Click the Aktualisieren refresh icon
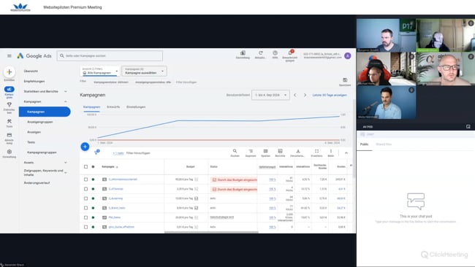The height and width of the screenshot is (267, 475). (x=260, y=53)
